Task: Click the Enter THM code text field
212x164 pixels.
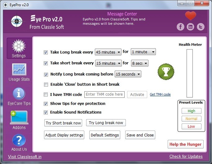Action: click(x=104, y=94)
